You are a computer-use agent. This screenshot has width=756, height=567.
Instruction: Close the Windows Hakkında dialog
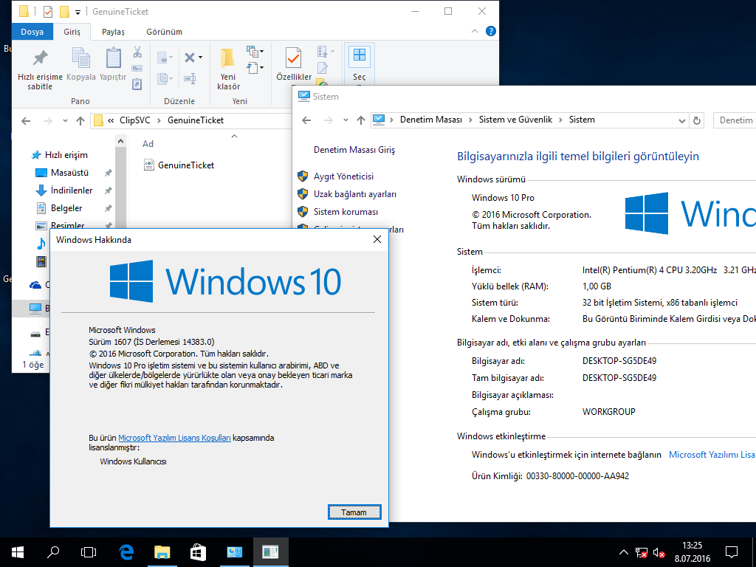pos(377,240)
